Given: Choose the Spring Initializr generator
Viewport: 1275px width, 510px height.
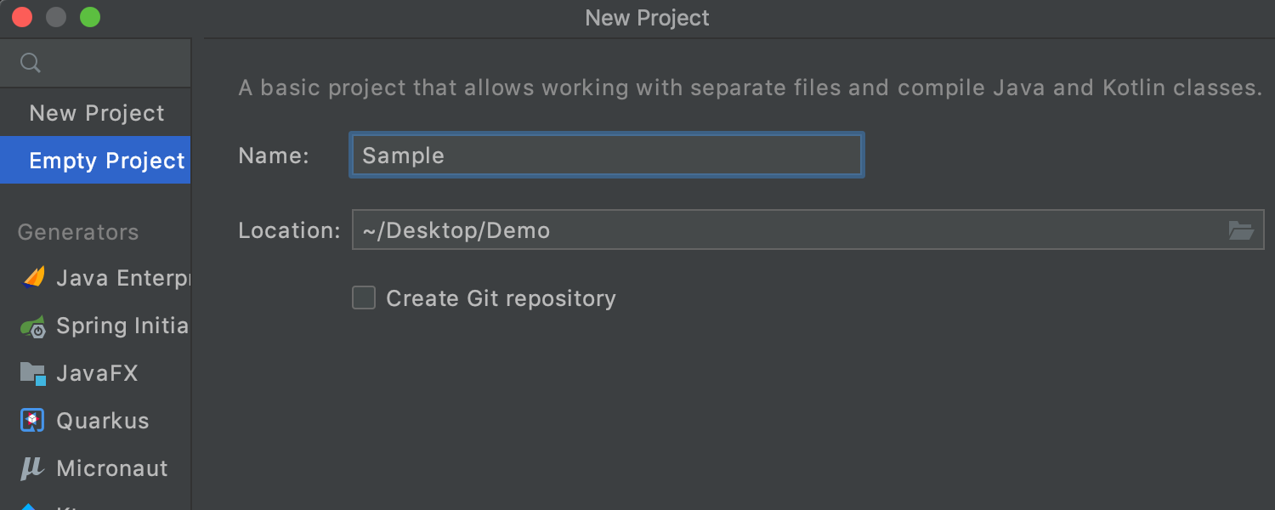Looking at the screenshot, I should [x=122, y=326].
